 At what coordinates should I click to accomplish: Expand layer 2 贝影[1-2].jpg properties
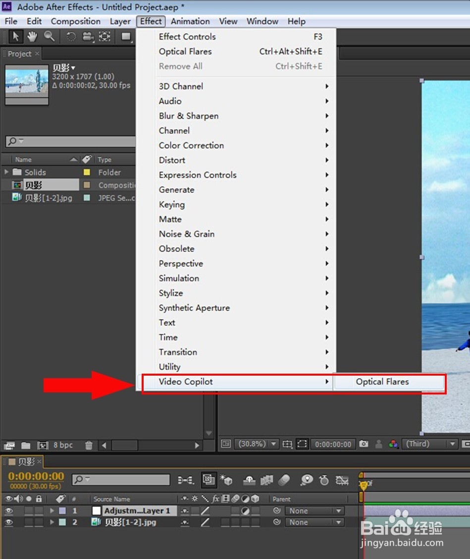(x=52, y=522)
